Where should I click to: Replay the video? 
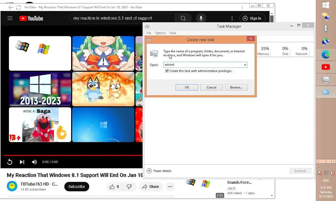10,162
